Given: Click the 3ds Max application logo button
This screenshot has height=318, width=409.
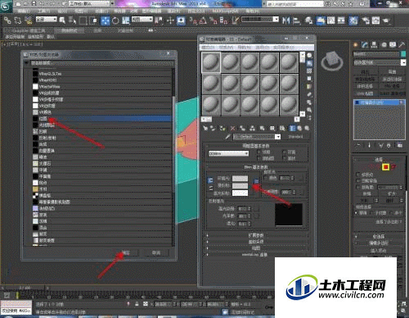Looking at the screenshot, I should (x=6, y=6).
